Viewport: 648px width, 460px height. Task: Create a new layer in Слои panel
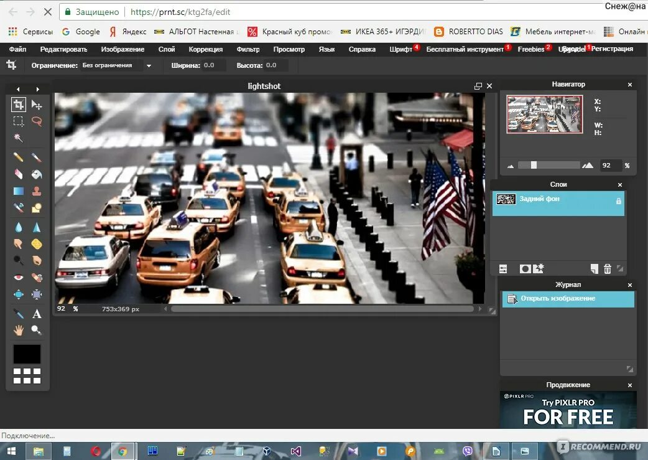pos(594,269)
